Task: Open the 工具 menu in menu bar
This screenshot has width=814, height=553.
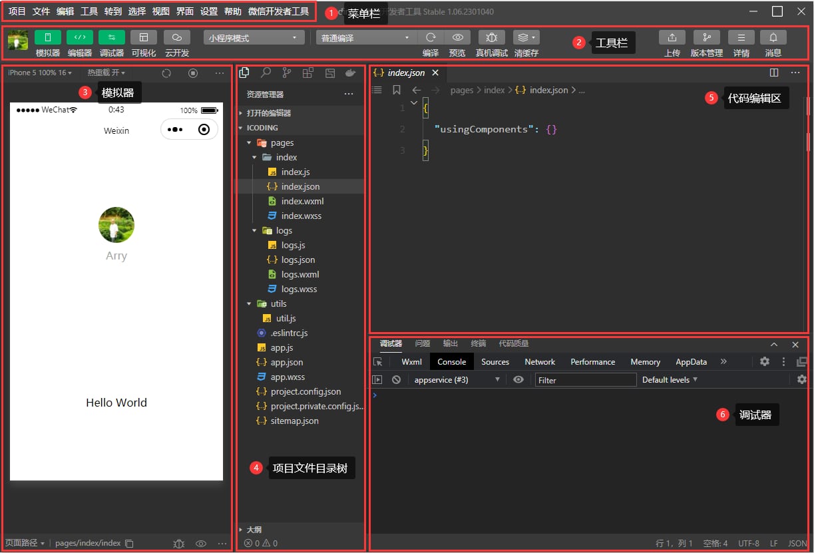Action: [x=89, y=11]
